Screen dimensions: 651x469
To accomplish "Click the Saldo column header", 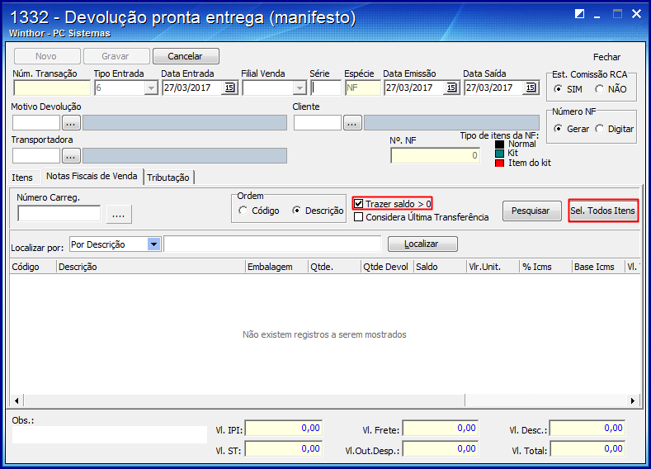I will tap(440, 267).
